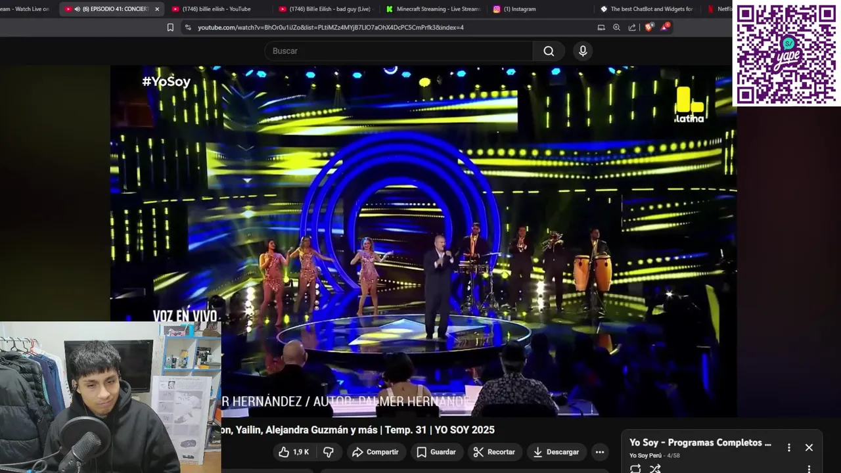Switch to Billie Eilish - bad guy (Live) tab
The image size is (841, 473).
tap(327, 9)
